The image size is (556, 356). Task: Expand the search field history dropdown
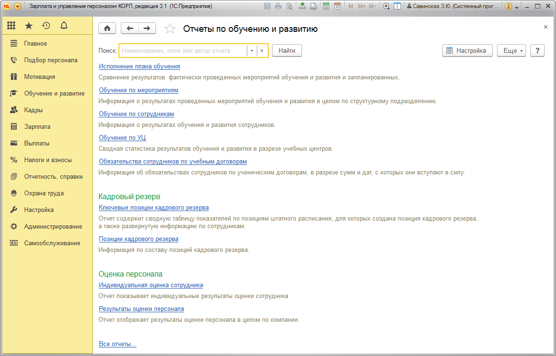click(252, 51)
